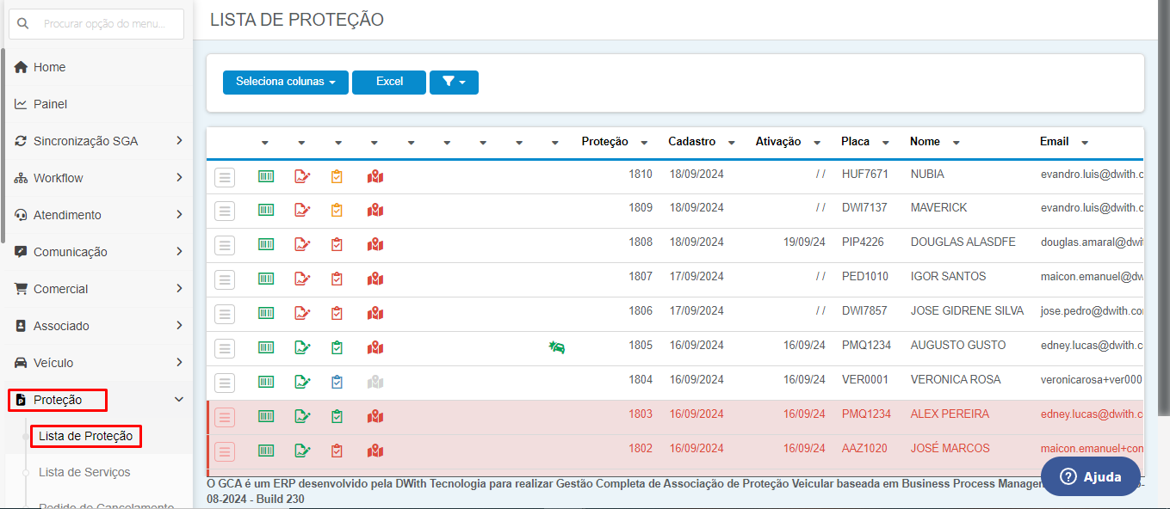1170x509 pixels.
Task: Click green clipboard icon in row 1803
Action: (x=337, y=416)
